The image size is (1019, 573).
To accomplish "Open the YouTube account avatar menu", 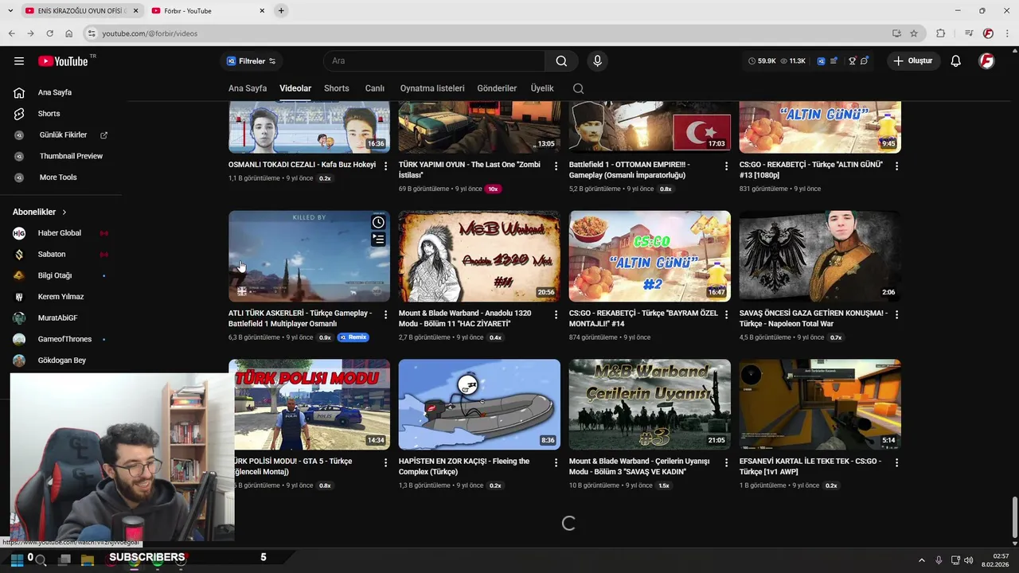I will tap(986, 61).
